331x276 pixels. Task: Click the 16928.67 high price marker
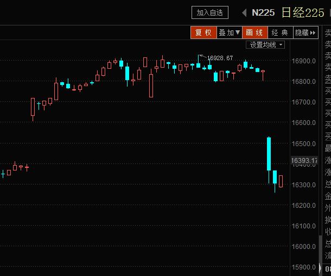click(219, 58)
